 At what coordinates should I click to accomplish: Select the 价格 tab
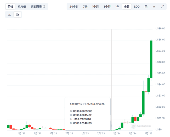pos(10,7)
